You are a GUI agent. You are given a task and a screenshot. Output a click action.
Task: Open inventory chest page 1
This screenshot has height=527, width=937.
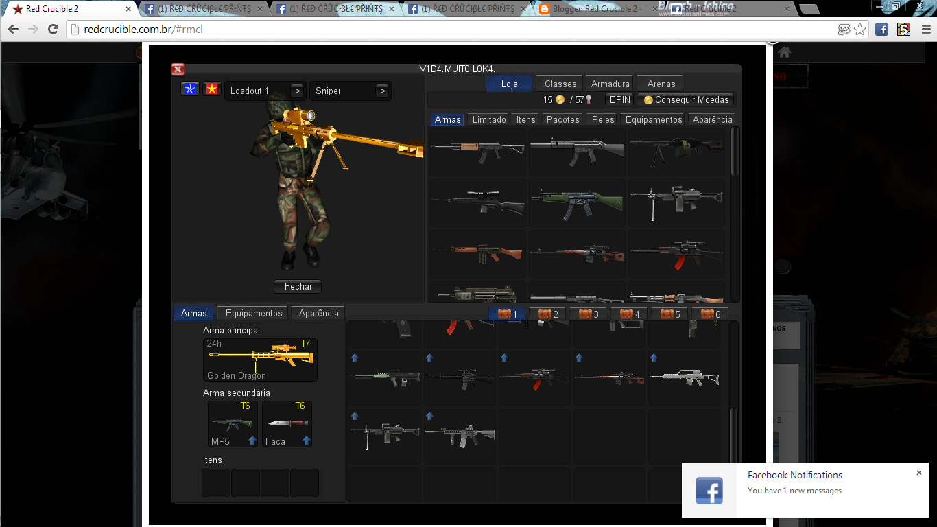508,314
